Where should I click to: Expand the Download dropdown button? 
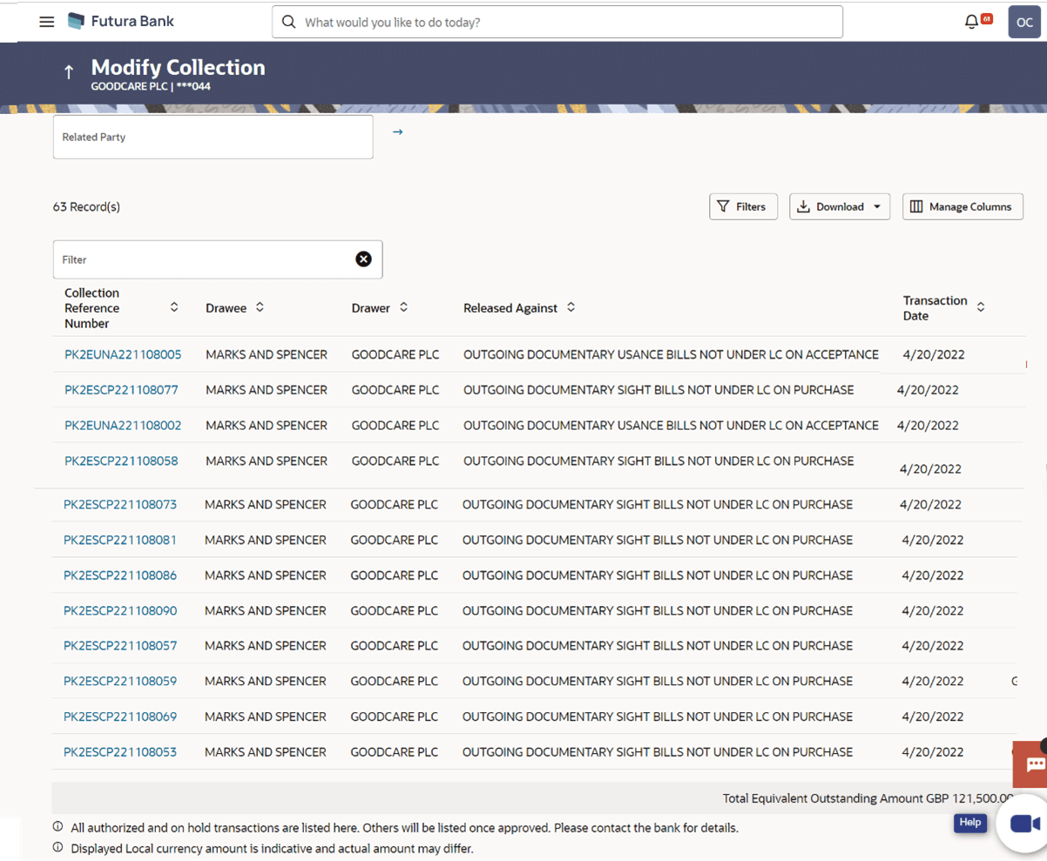click(x=840, y=207)
